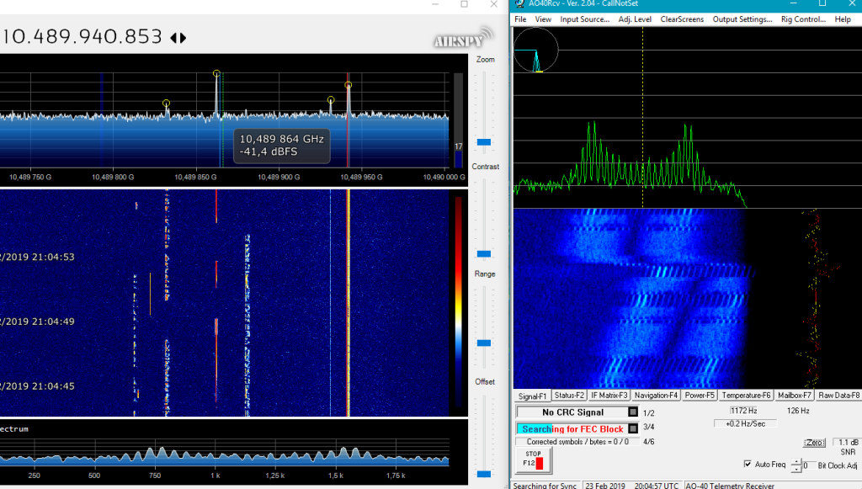The height and width of the screenshot is (489, 862).
Task: Click the AO40Rcv app icon in title bar
Action: [519, 3]
